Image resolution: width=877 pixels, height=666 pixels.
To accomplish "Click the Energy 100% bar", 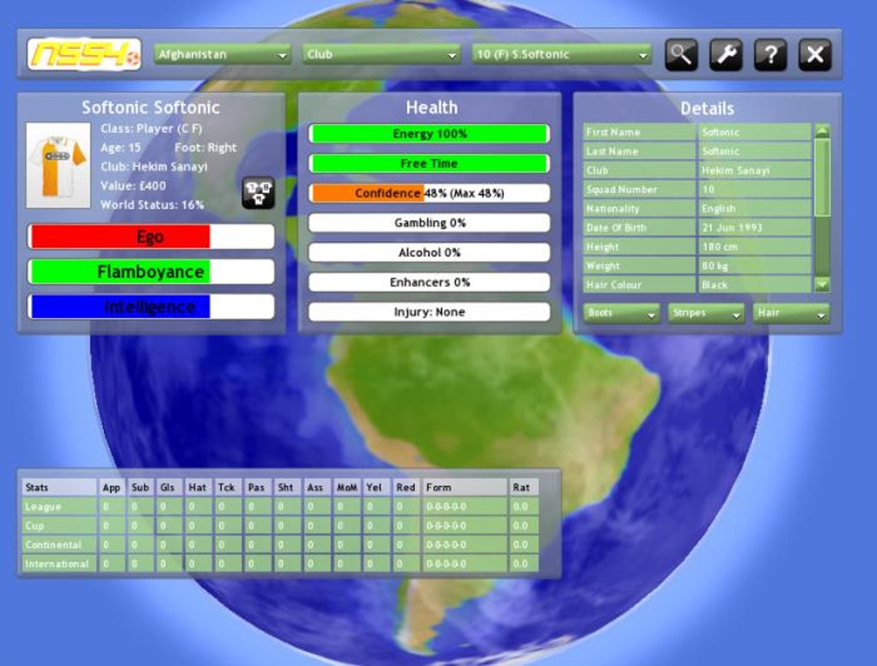I will pyautogui.click(x=429, y=134).
